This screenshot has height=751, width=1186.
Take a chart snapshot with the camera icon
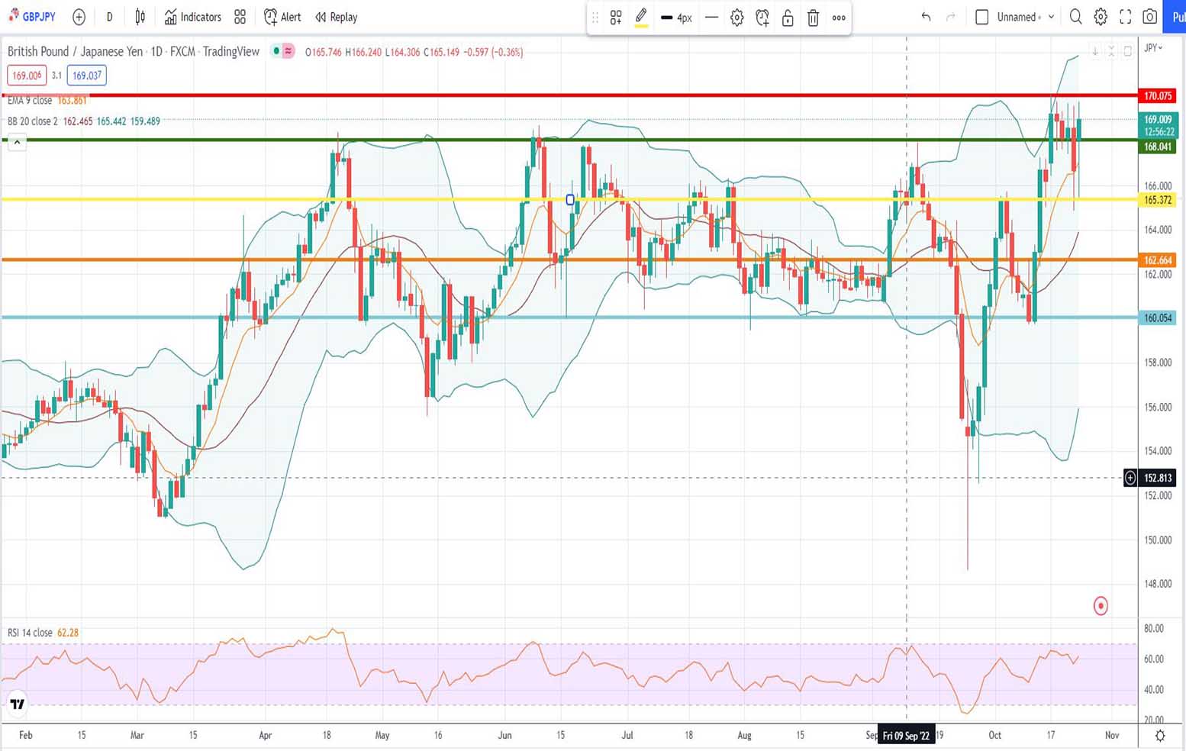point(1151,17)
